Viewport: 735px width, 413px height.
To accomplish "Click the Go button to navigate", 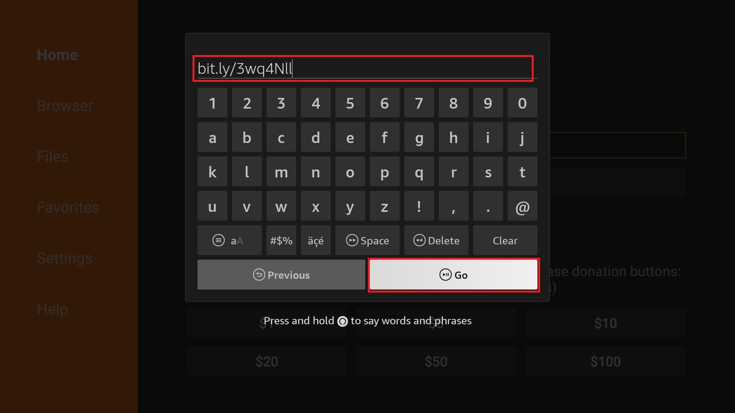I will [x=453, y=275].
